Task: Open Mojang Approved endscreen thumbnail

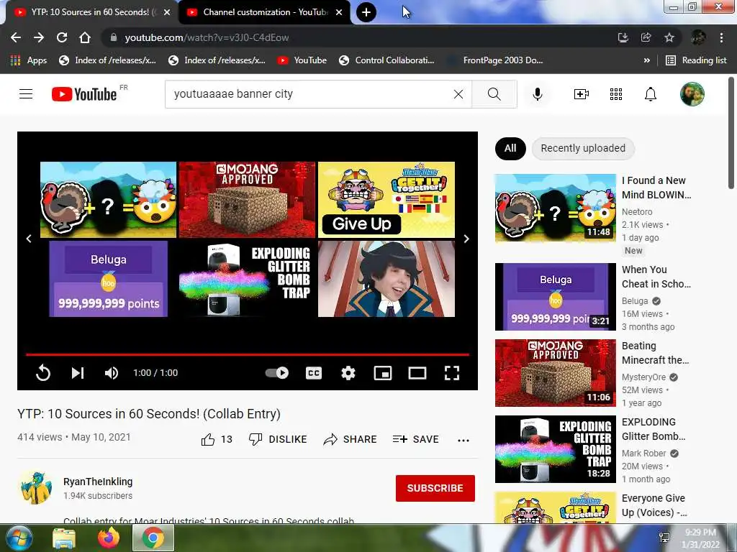Action: [247, 200]
